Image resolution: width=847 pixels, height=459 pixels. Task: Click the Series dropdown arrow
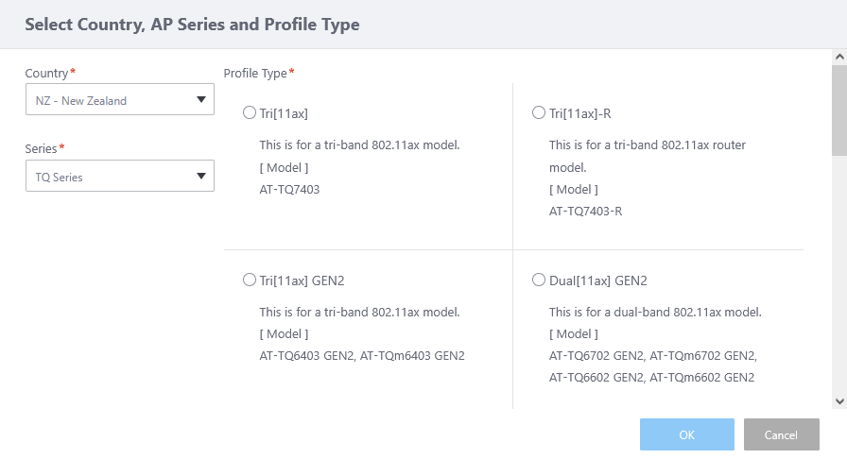pos(200,176)
